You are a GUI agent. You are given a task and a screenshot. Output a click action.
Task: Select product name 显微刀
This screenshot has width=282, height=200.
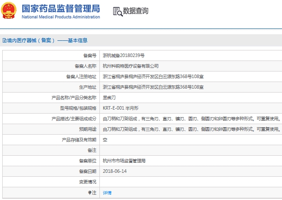coord(109,98)
